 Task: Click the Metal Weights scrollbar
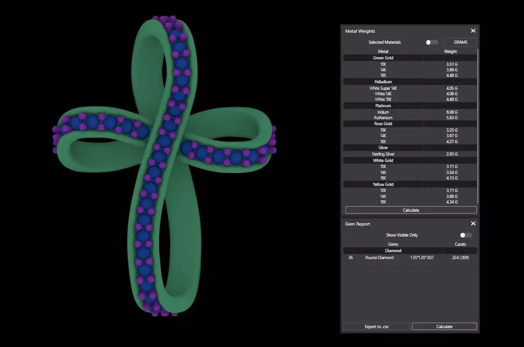(x=478, y=127)
